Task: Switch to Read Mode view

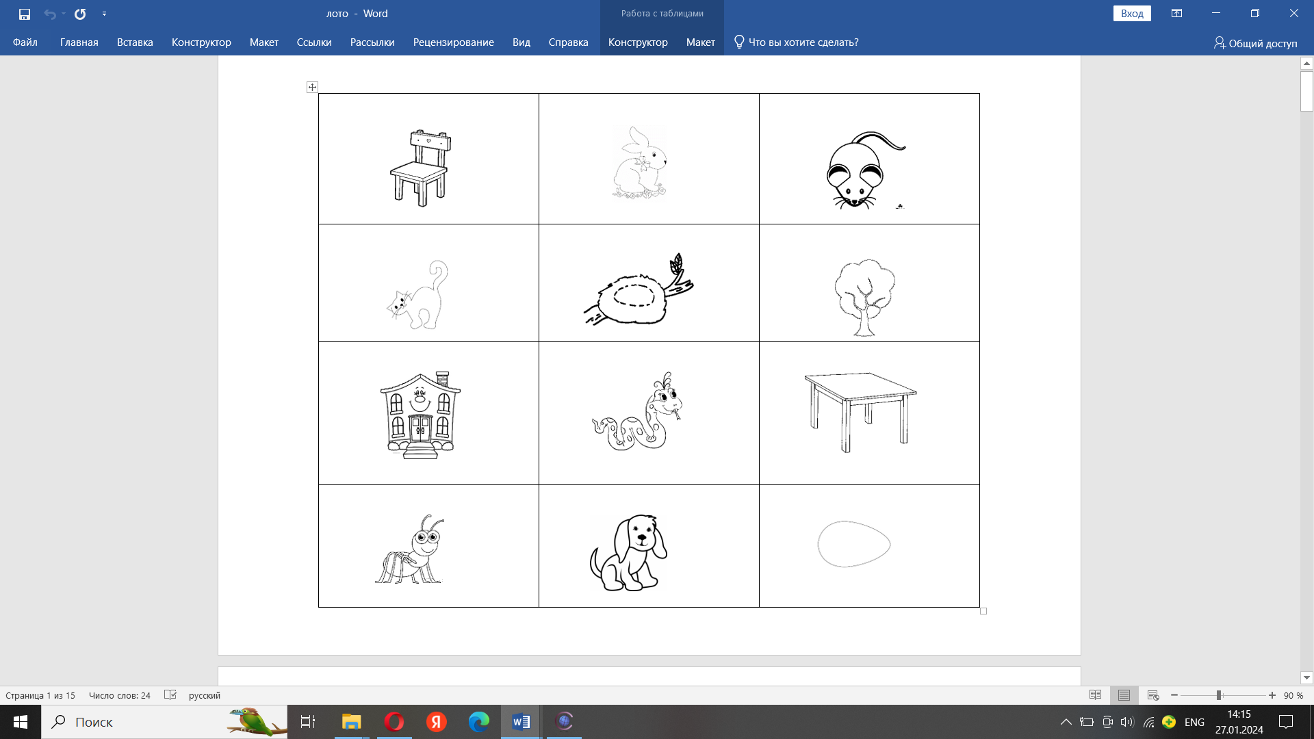Action: (1095, 695)
